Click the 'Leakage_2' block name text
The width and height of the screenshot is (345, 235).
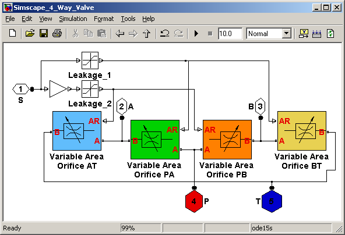(90, 104)
